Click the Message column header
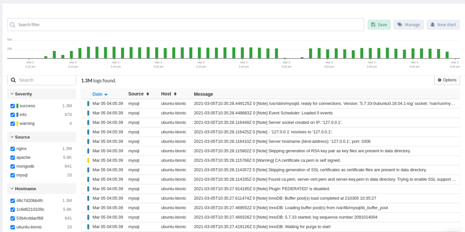This screenshot has width=465, height=232. click(x=203, y=94)
